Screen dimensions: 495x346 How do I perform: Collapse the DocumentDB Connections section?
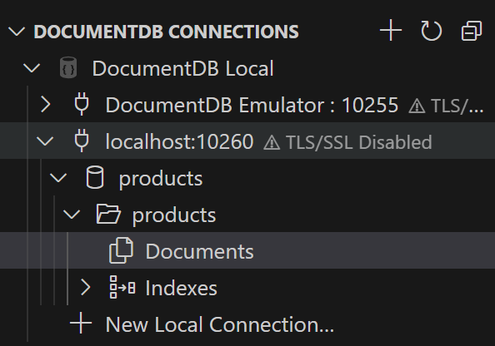click(x=17, y=32)
